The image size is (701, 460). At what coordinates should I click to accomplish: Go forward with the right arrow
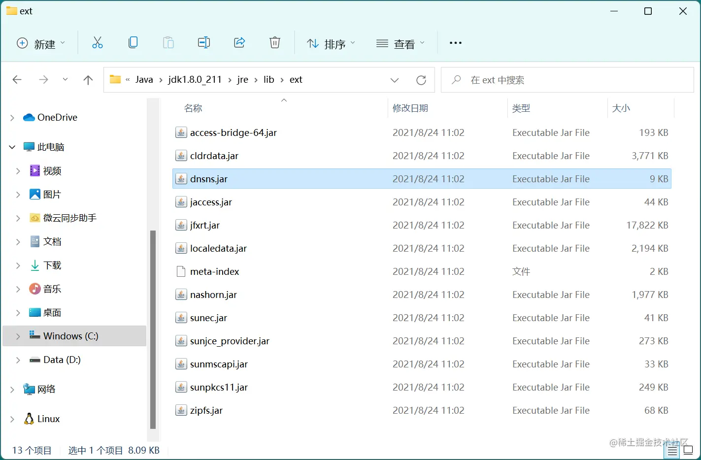click(44, 80)
